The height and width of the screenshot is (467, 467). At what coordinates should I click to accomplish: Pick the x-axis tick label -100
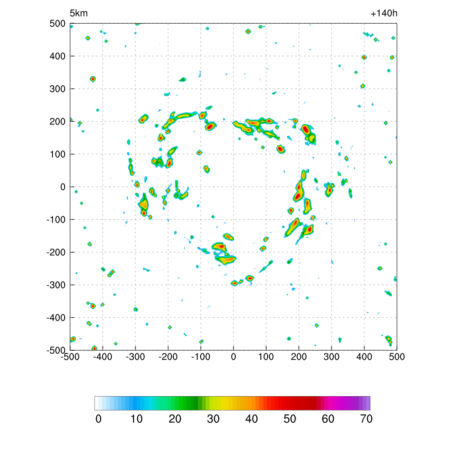[201, 357]
